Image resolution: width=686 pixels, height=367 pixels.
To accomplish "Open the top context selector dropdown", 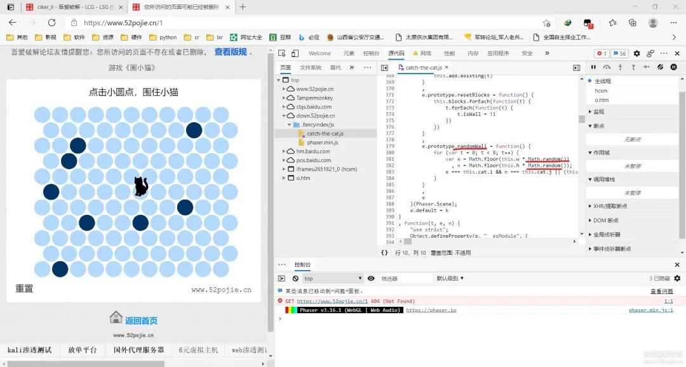I will 332,278.
